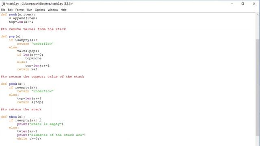Click comment '#to return the stack'
Viewport: 260px width, 146px height.
point(21,109)
